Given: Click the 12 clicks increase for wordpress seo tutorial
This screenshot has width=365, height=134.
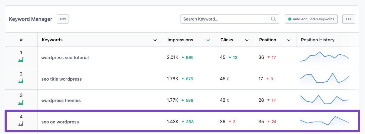Looking at the screenshot, I should click(235, 58).
